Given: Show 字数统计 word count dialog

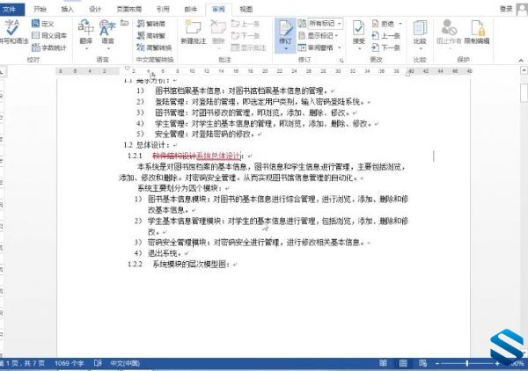Looking at the screenshot, I should coord(49,47).
